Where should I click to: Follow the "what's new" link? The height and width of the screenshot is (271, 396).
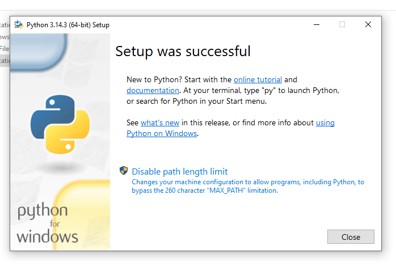(160, 123)
